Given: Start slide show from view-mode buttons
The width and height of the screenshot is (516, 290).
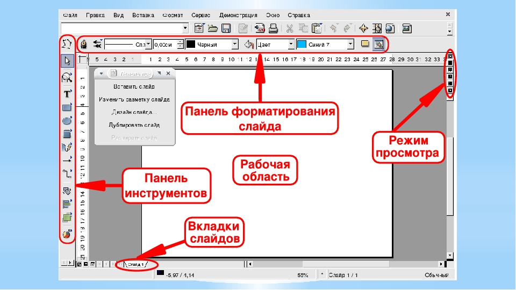Looking at the screenshot, I should tap(450, 90).
